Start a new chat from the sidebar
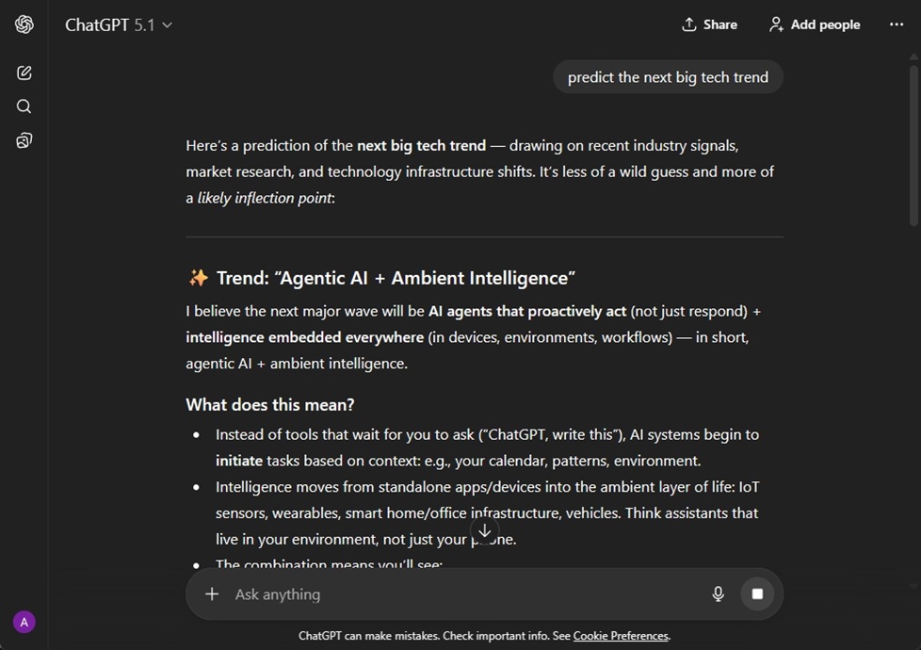 (24, 73)
